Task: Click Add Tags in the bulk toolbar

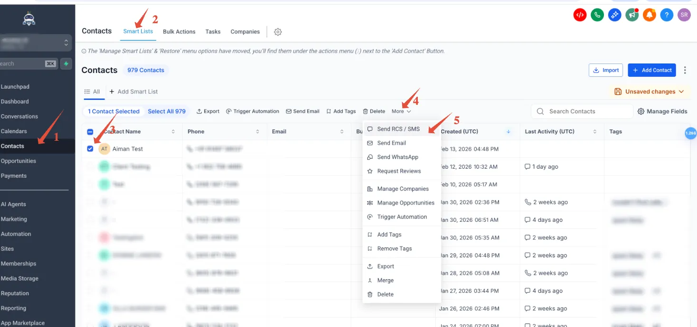Action: tap(341, 111)
